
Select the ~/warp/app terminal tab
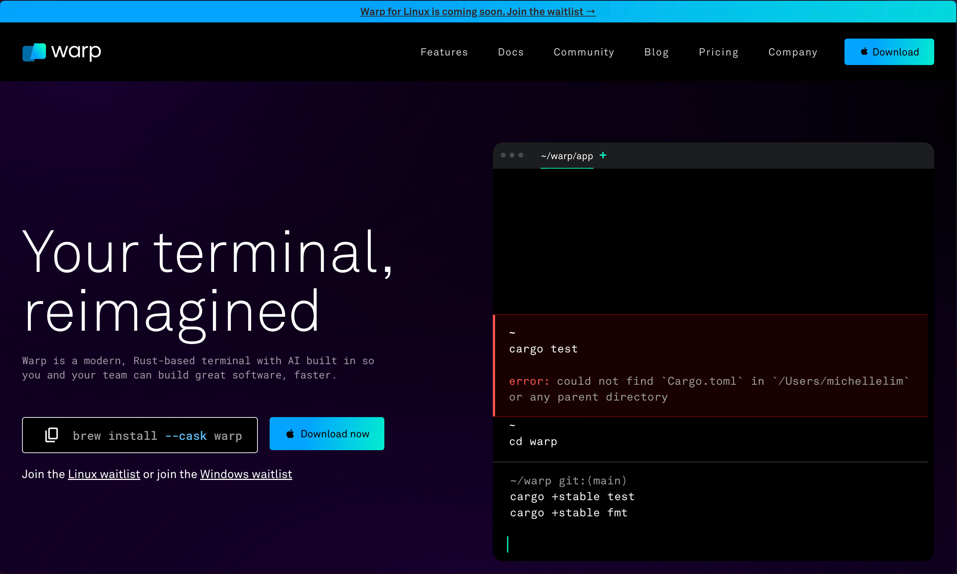(567, 156)
